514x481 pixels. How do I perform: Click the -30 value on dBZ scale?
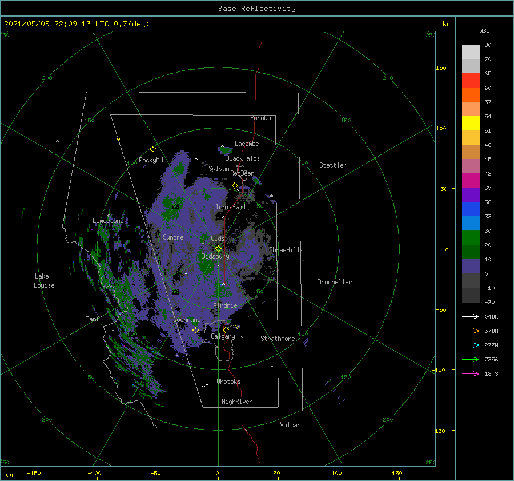[489, 303]
